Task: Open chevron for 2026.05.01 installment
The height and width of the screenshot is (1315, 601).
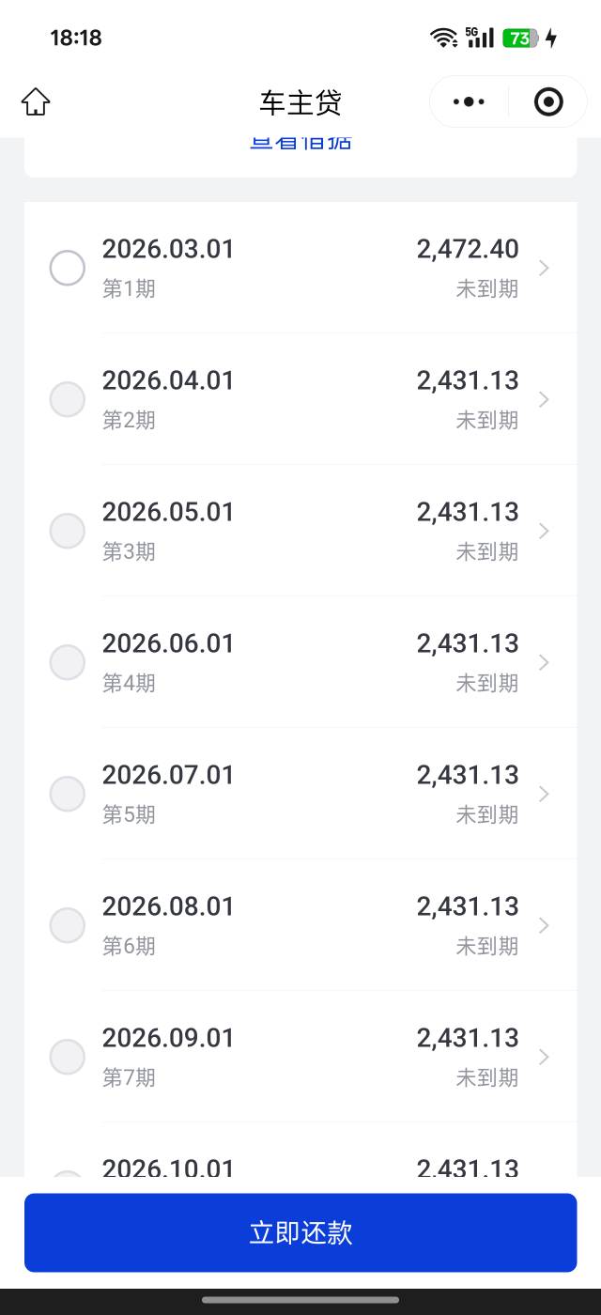Action: [x=544, y=532]
